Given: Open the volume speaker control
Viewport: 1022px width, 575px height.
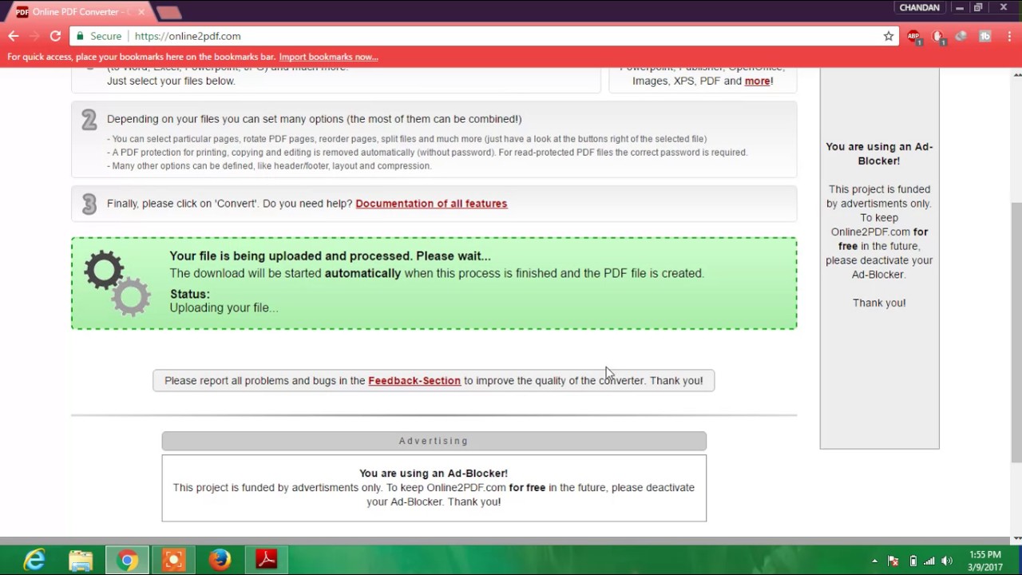Looking at the screenshot, I should [x=947, y=561].
